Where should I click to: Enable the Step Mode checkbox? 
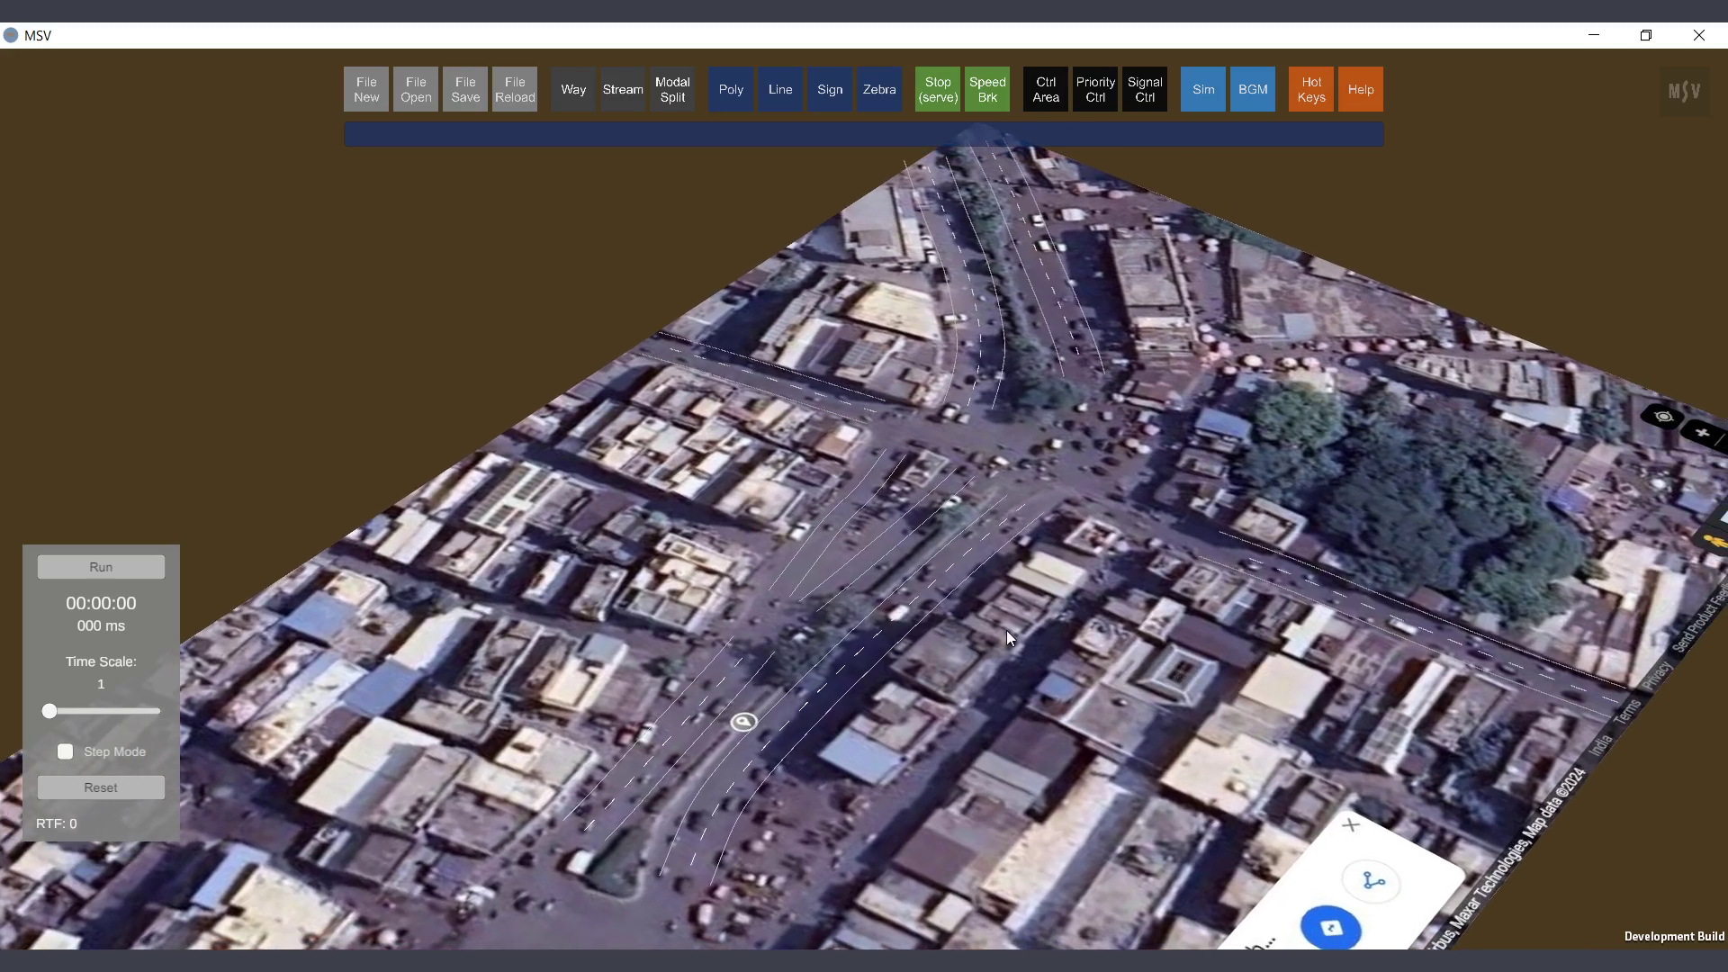pos(66,751)
